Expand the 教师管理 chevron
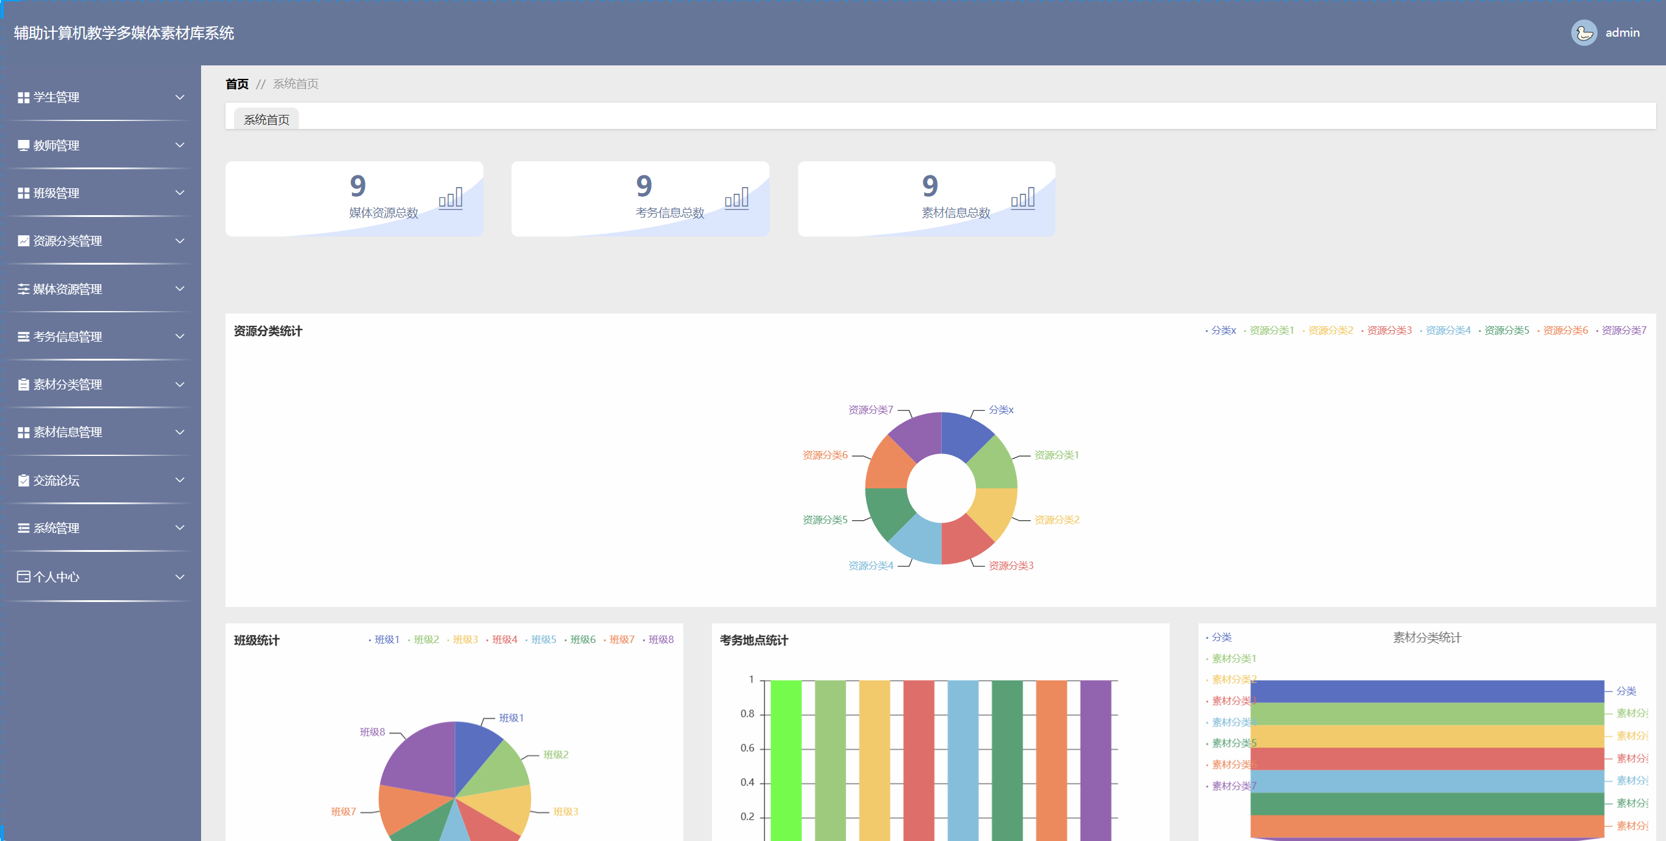 pos(180,145)
